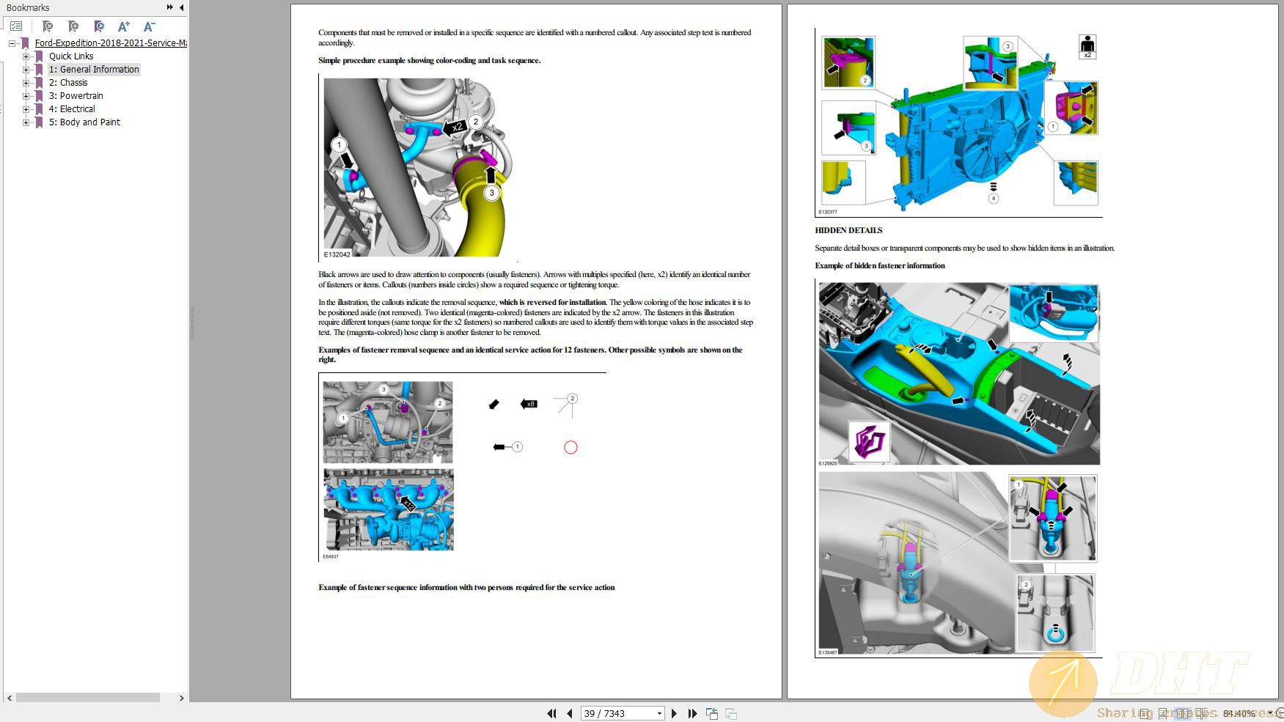This screenshot has height=722, width=1284.
Task: Click the zoom out button in status bar
Action: click(x=1280, y=713)
